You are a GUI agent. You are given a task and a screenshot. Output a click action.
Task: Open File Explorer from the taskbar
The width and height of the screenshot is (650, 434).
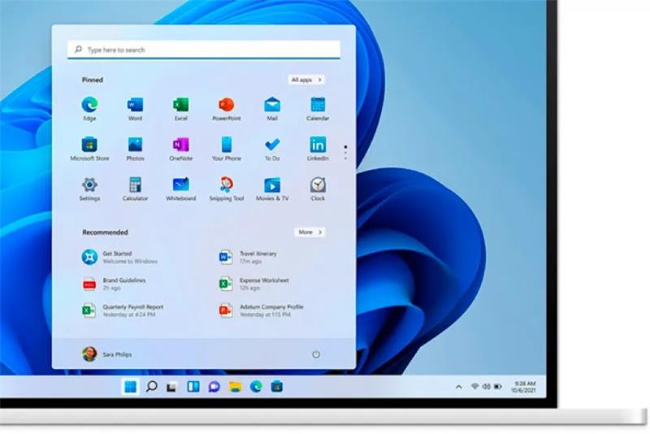coord(235,387)
